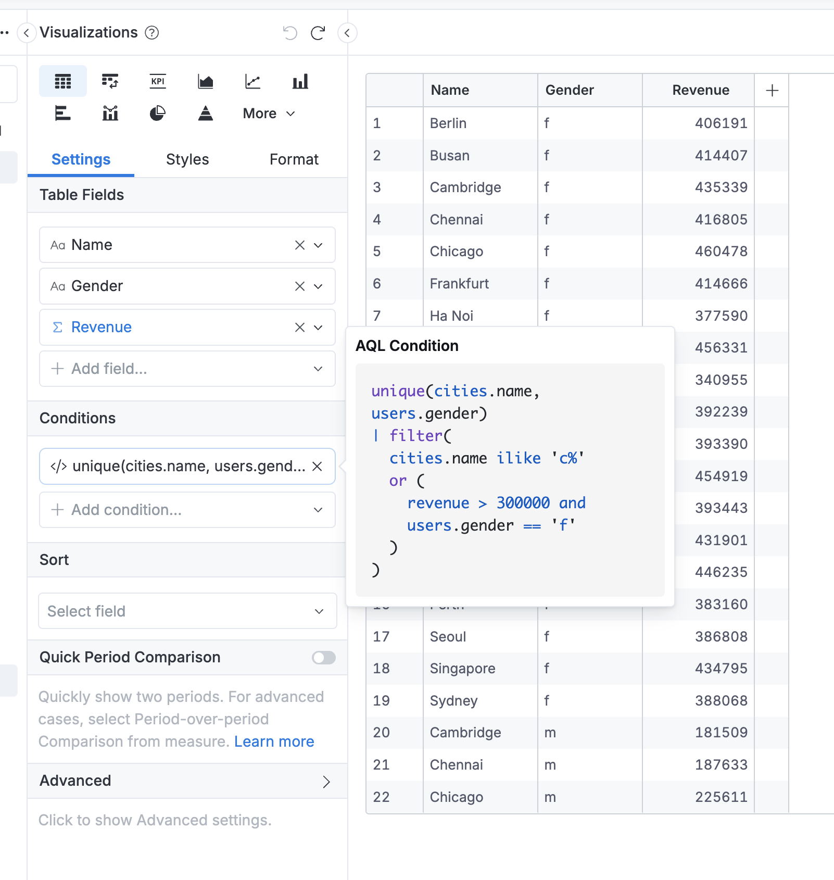Remove the Gender field from table

[300, 286]
